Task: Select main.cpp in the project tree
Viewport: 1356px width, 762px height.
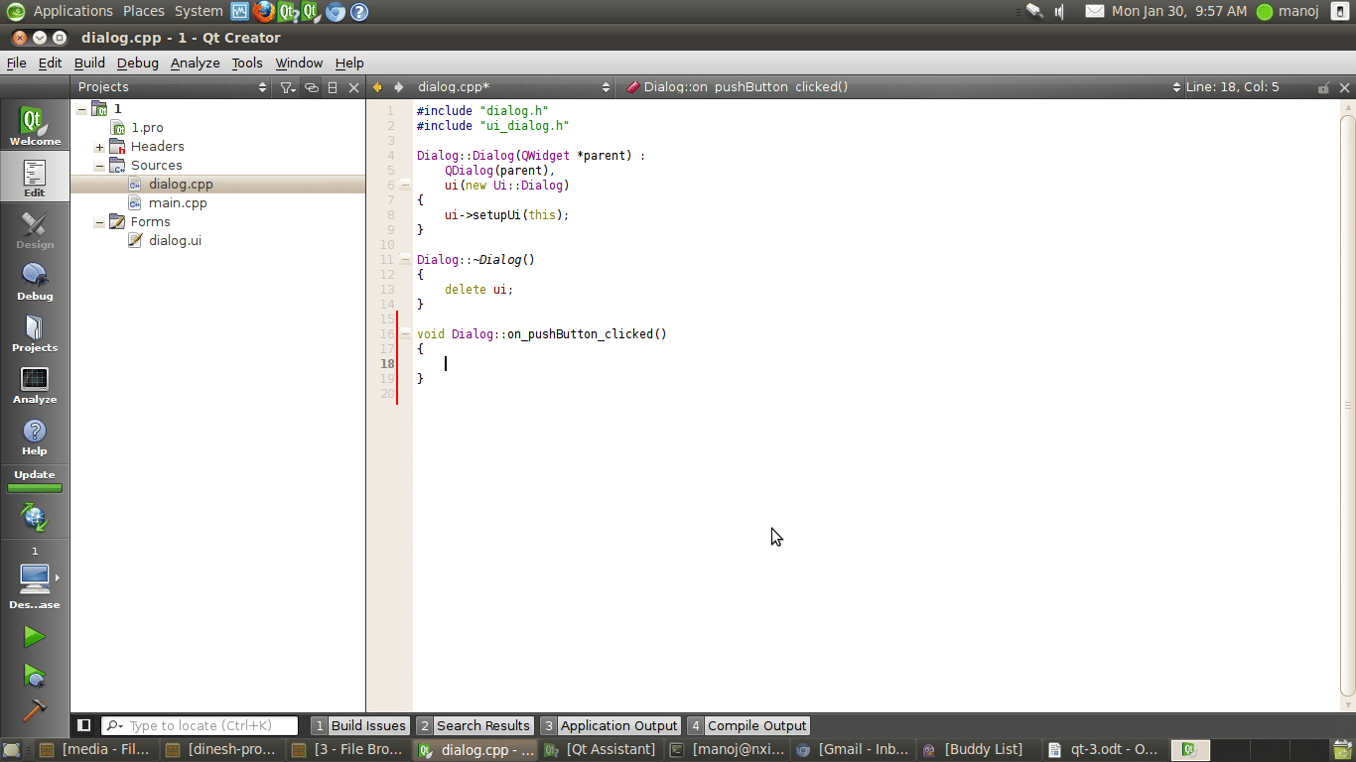Action: point(178,203)
